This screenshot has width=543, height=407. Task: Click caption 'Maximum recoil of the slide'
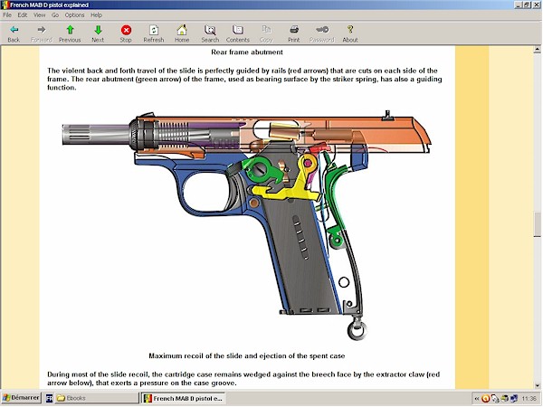coord(246,355)
